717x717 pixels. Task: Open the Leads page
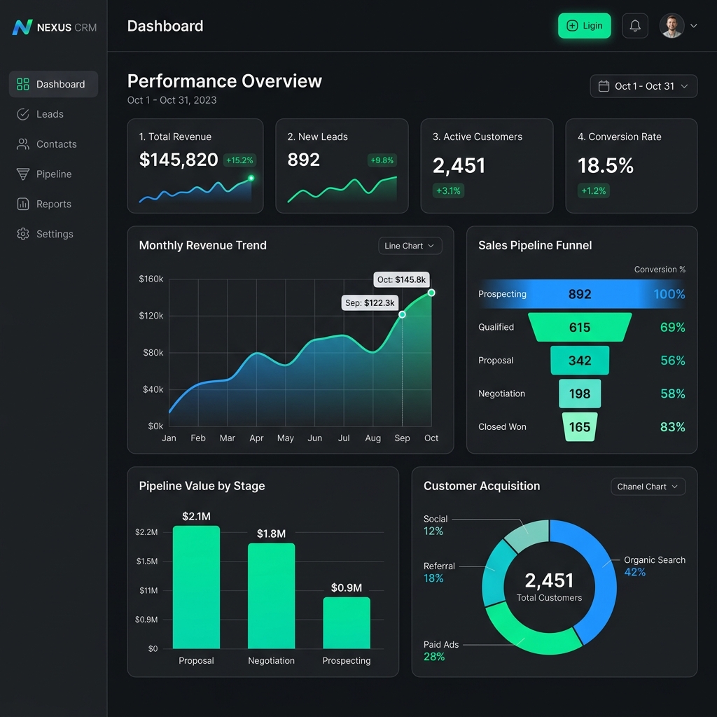click(53, 114)
